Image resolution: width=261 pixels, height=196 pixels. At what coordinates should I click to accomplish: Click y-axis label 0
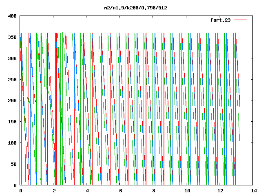pos(15,185)
